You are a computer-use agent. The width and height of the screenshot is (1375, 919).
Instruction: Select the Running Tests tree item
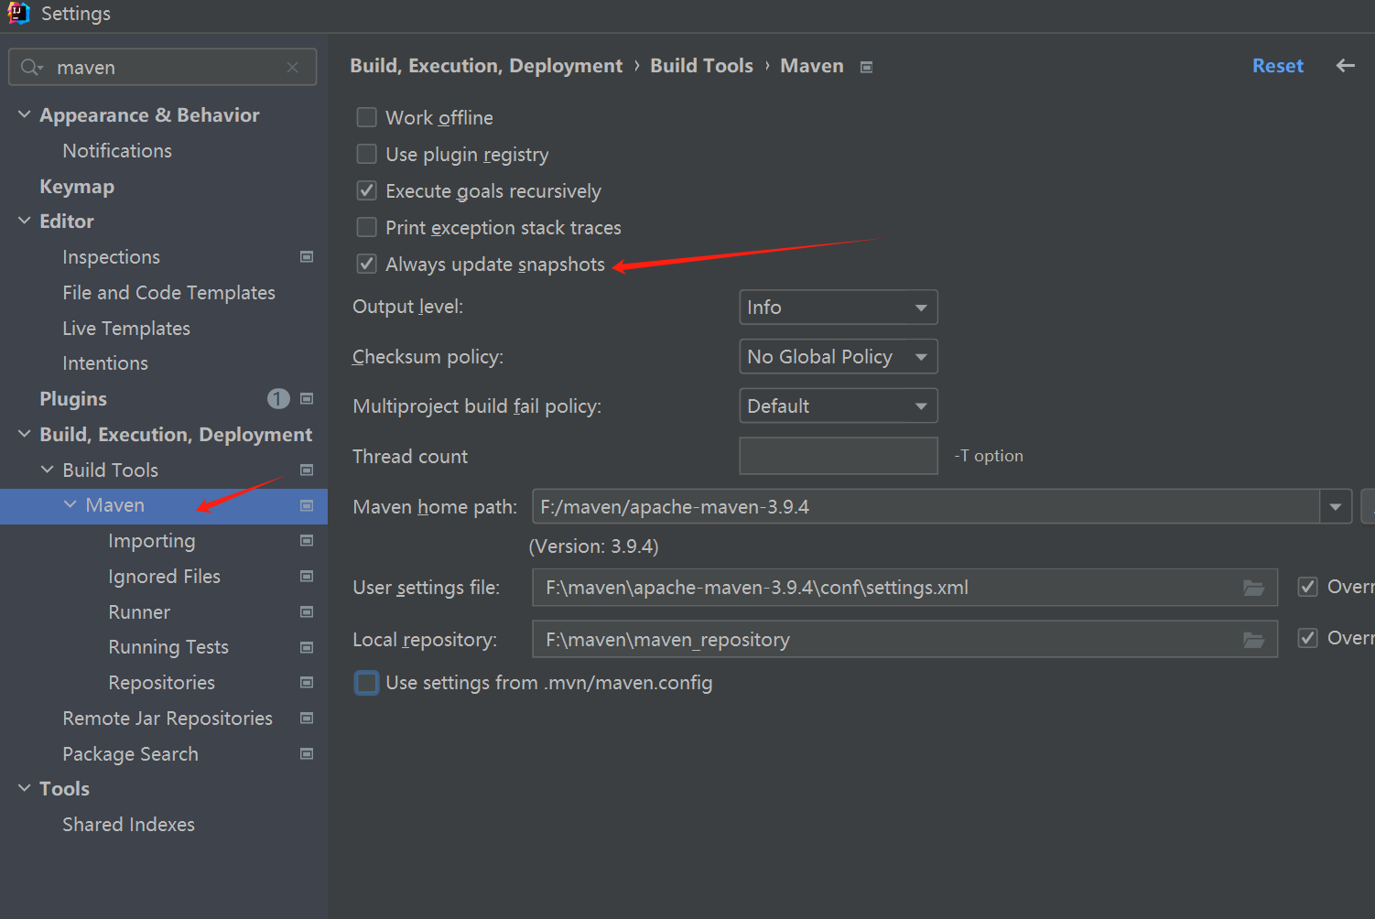point(168,647)
